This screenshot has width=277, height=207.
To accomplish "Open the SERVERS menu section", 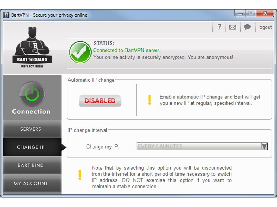I will click(32, 129).
